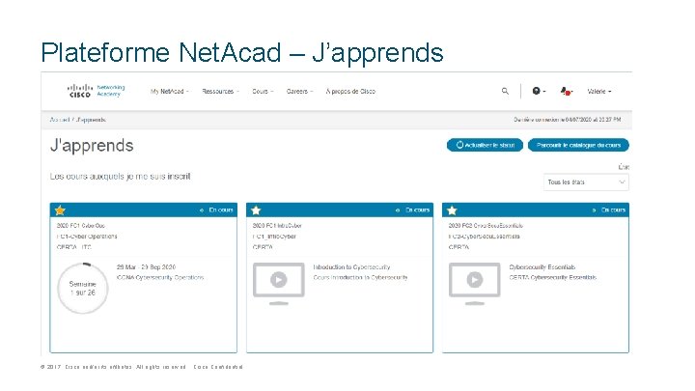695x391 pixels.
Task: Click the Semaine 1 sur 26 progress circle
Action: (x=83, y=288)
